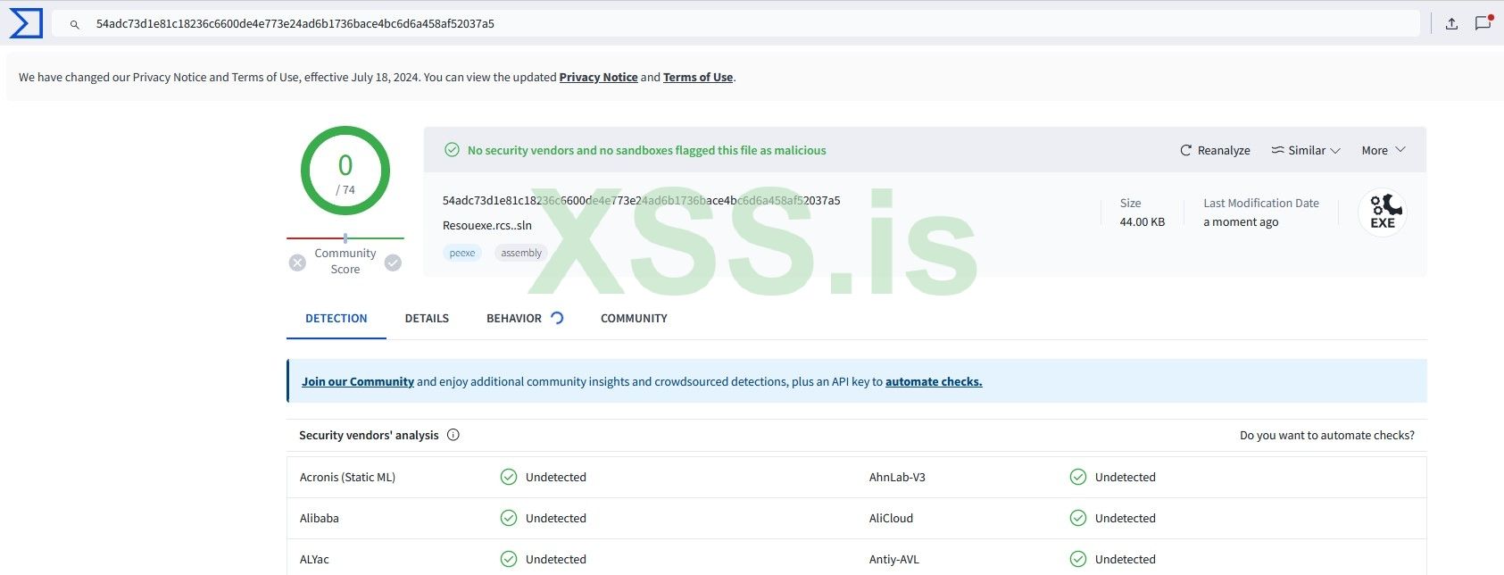This screenshot has height=575, width=1504.
Task: Open the More dropdown menu
Action: [x=1383, y=150]
